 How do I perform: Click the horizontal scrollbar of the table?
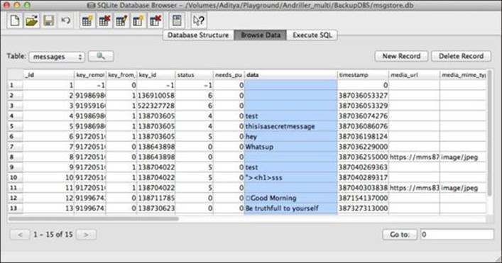click(94, 219)
